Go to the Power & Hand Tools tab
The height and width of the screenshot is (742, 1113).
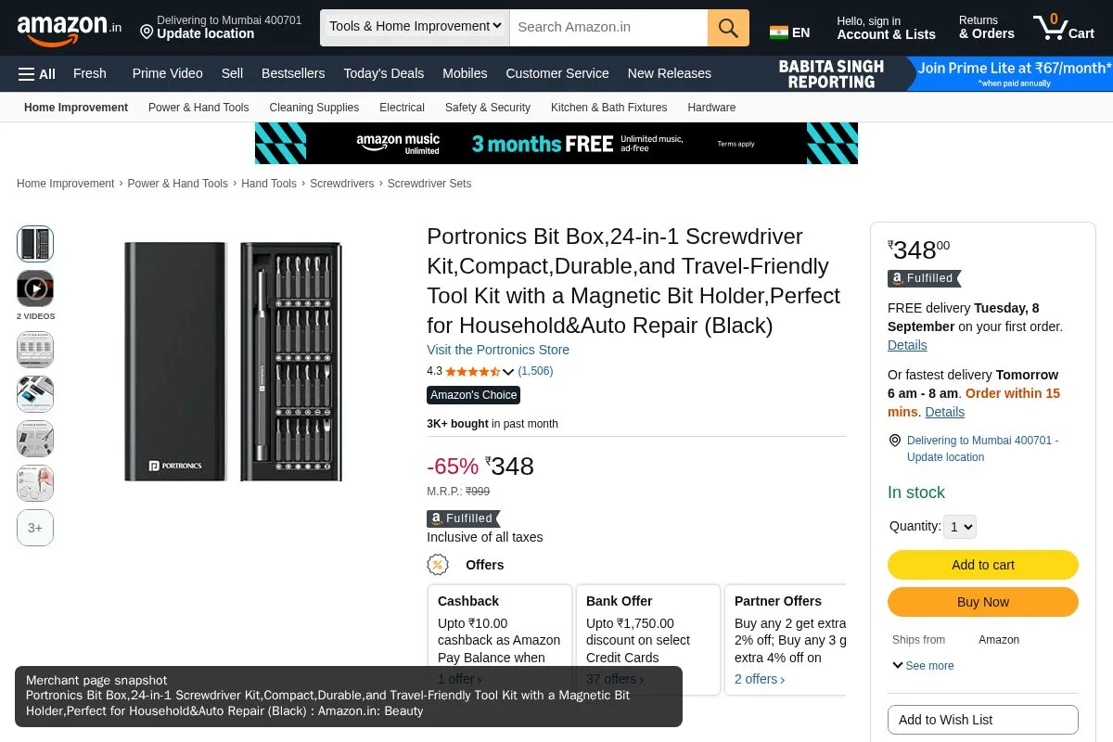point(198,108)
